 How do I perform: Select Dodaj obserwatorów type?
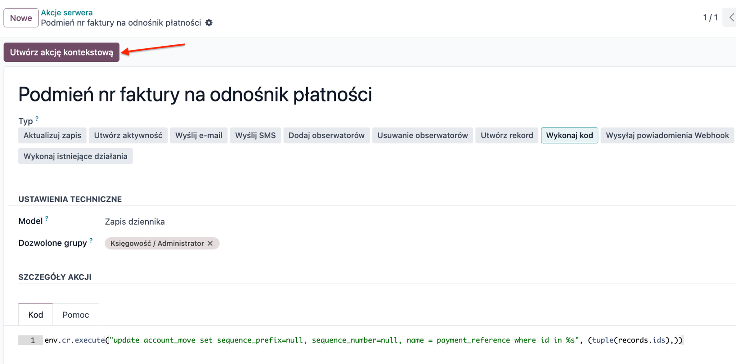pos(326,135)
